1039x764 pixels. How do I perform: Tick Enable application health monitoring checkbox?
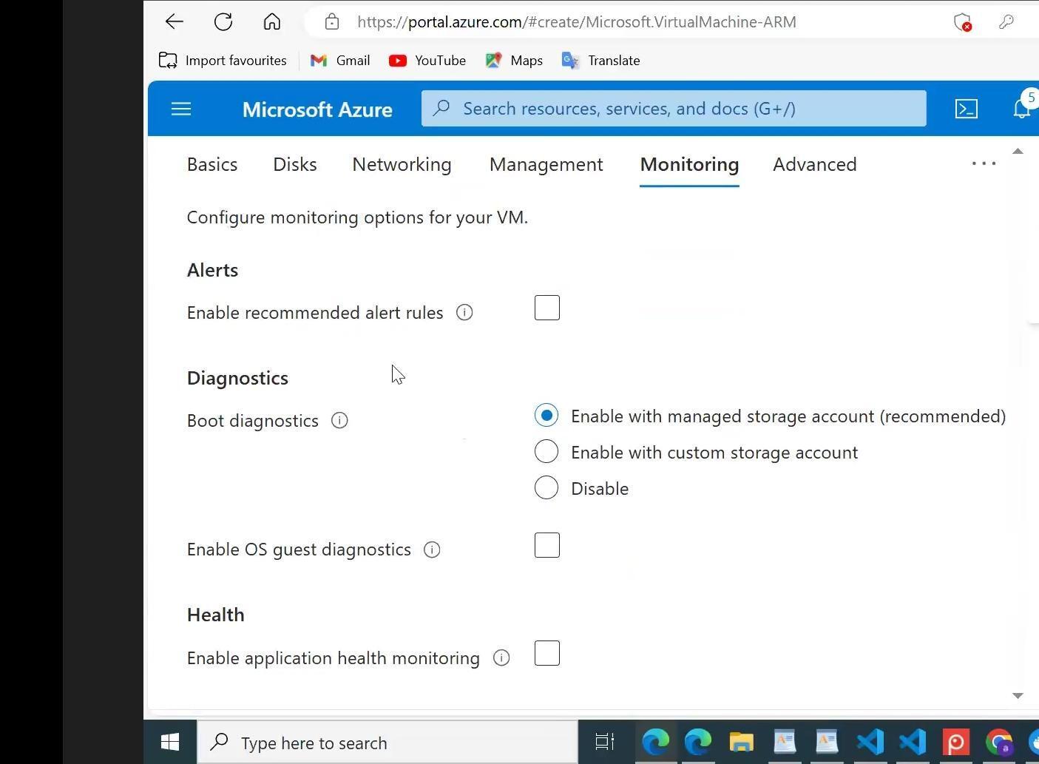(x=547, y=654)
